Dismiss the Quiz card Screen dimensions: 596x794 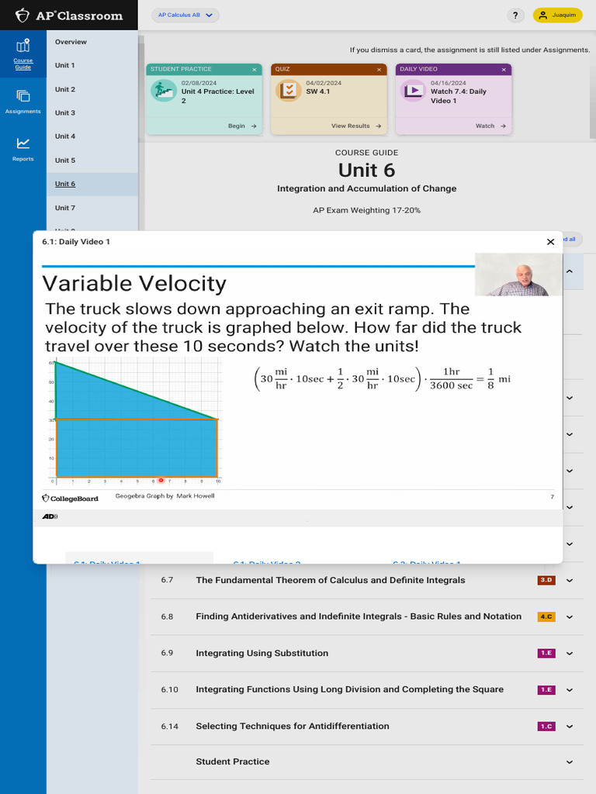[379, 70]
